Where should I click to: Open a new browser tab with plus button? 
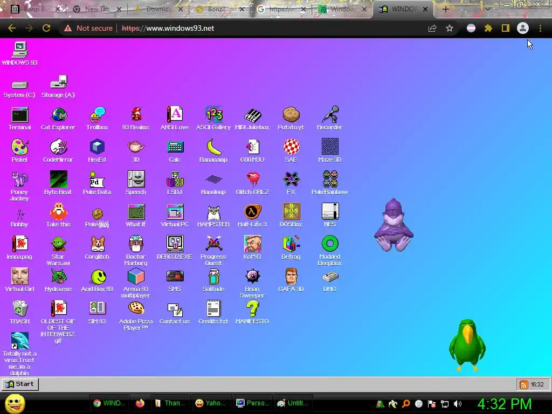(445, 10)
